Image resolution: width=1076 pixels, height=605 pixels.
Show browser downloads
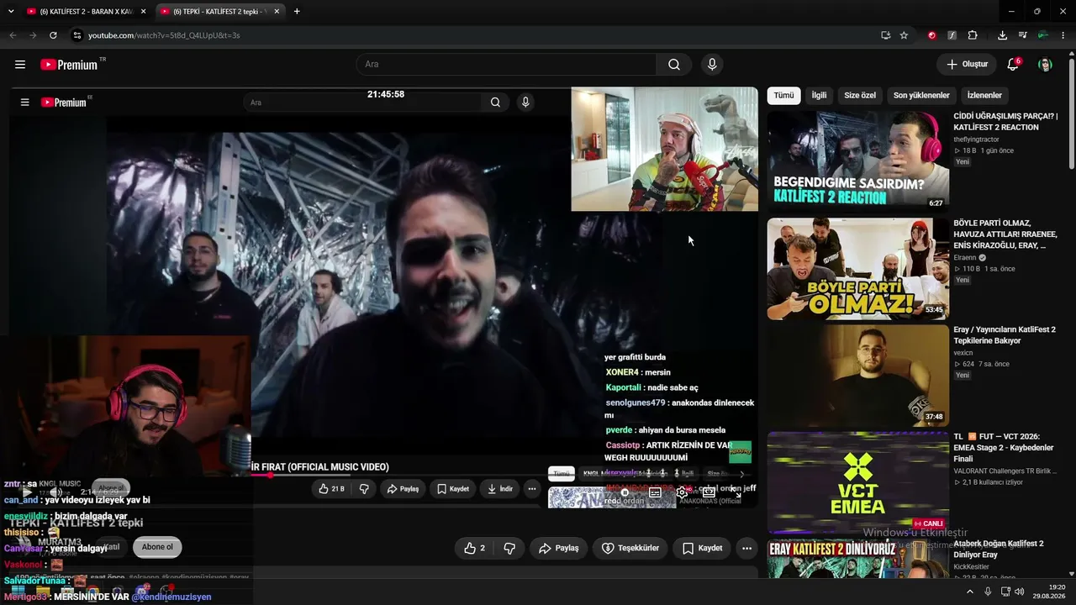tap(1002, 35)
